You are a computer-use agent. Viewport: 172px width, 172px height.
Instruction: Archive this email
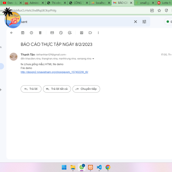coord(23,33)
